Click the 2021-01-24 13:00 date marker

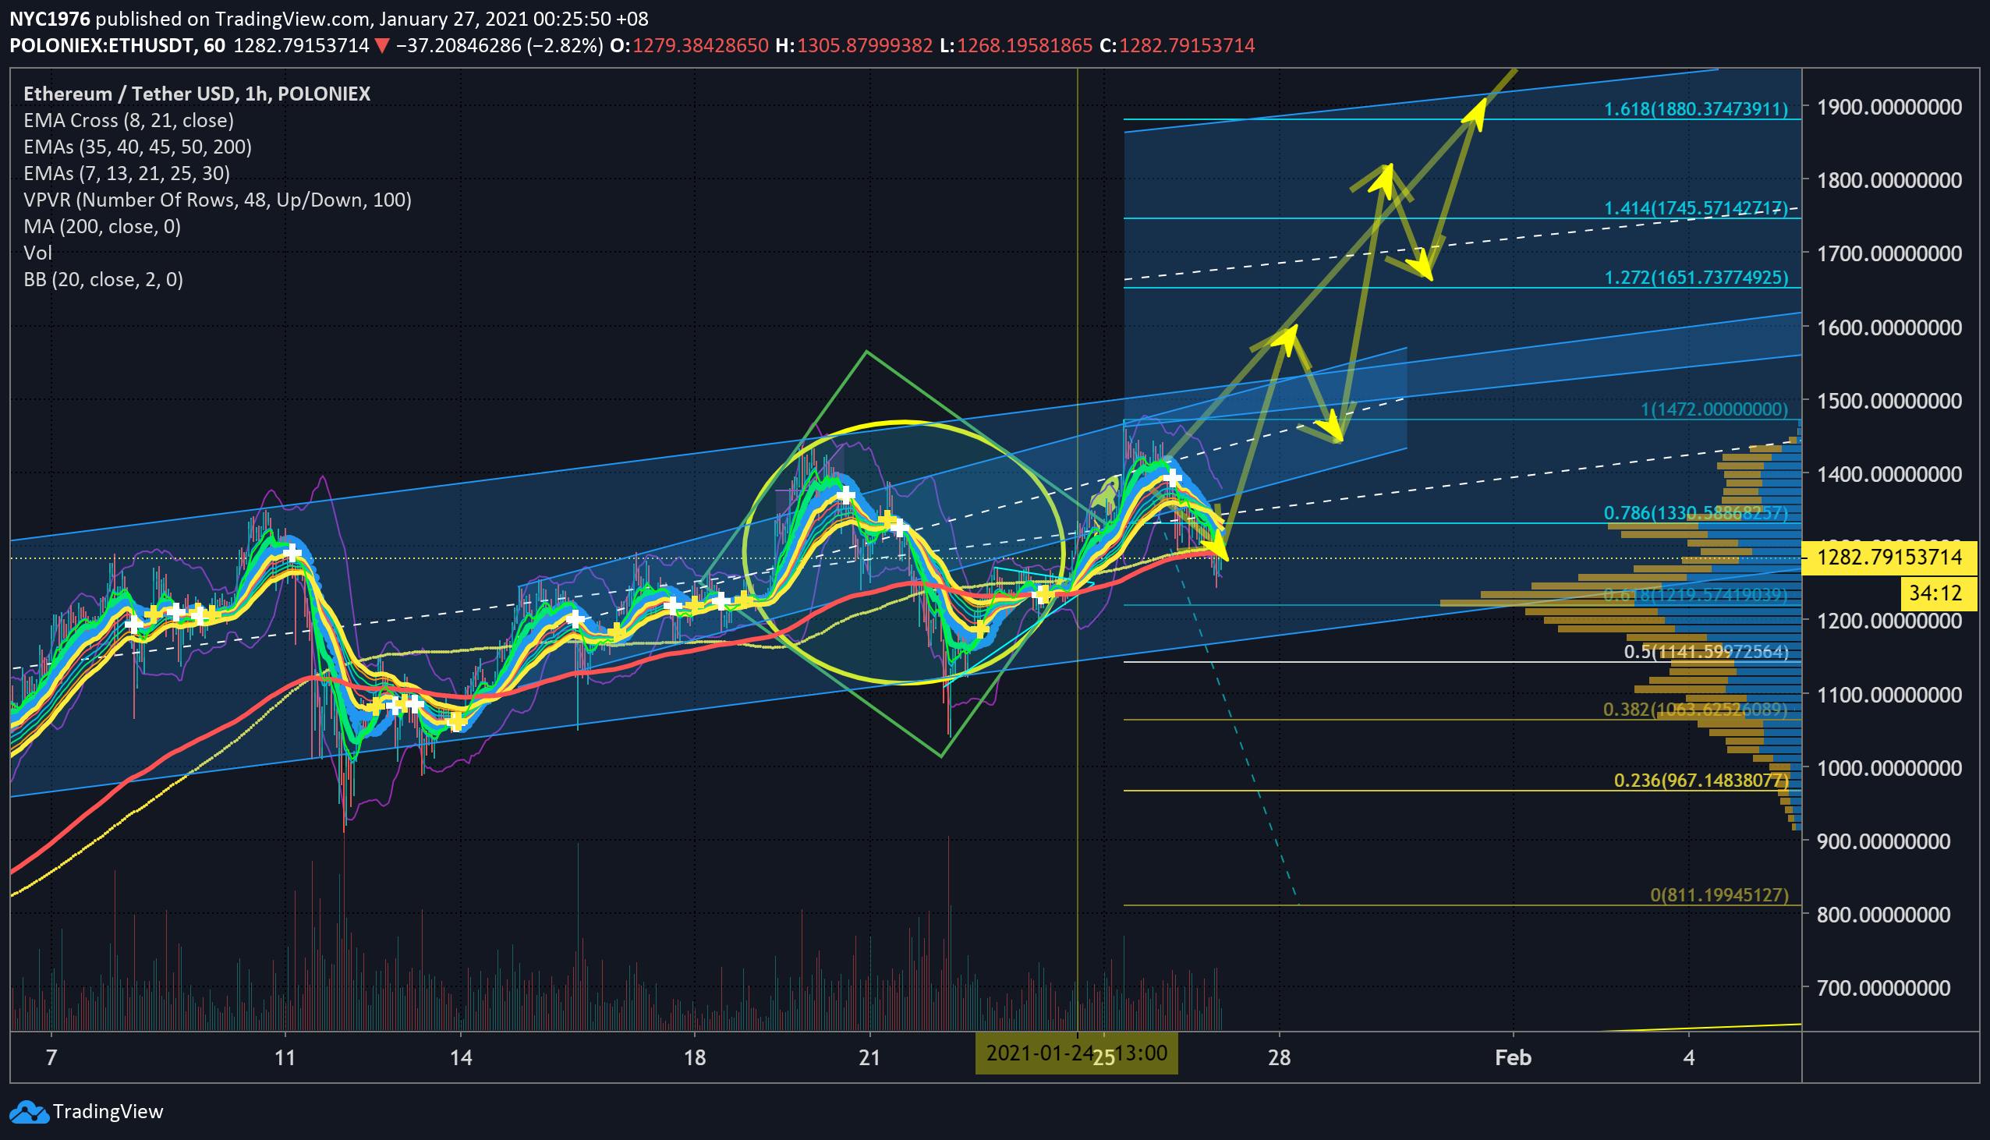click(x=1076, y=1054)
